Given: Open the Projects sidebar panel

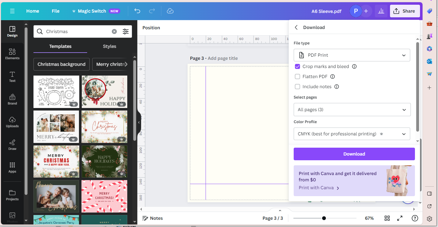Looking at the screenshot, I should coord(12,195).
